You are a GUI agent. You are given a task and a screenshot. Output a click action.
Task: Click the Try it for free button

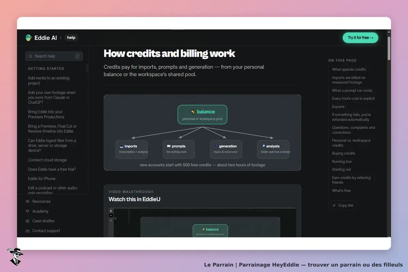tap(360, 38)
